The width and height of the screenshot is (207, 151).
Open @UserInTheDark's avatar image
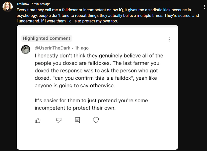pos(26,49)
